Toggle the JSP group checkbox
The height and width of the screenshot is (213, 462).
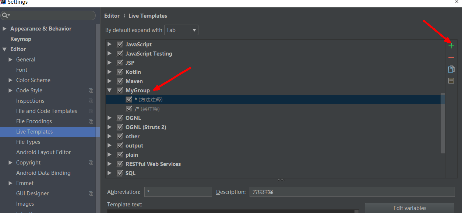[x=120, y=63]
